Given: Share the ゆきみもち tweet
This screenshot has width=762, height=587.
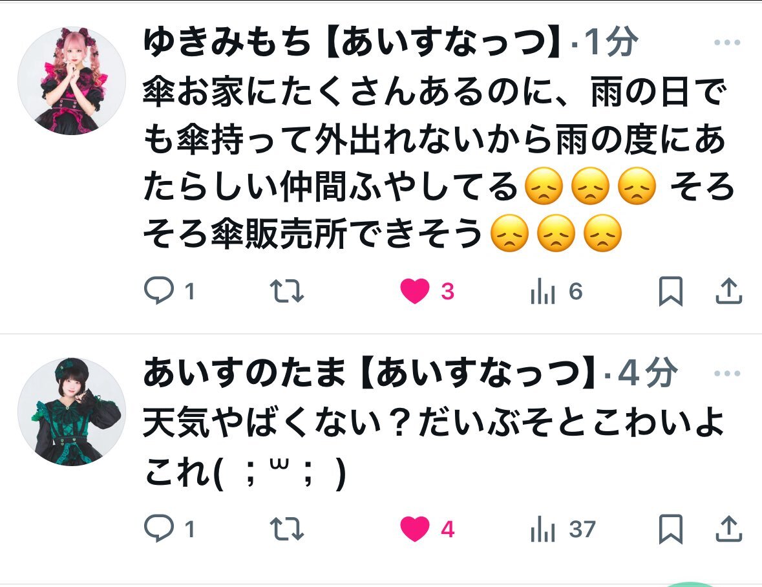Looking at the screenshot, I should click(728, 290).
